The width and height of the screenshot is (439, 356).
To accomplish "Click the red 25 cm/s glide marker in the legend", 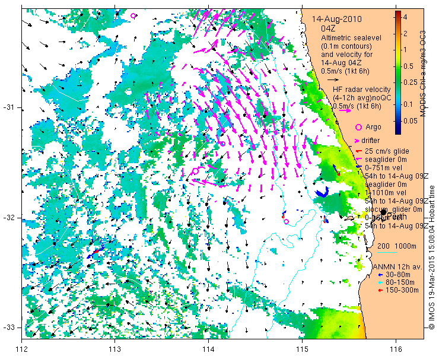I will [359, 151].
